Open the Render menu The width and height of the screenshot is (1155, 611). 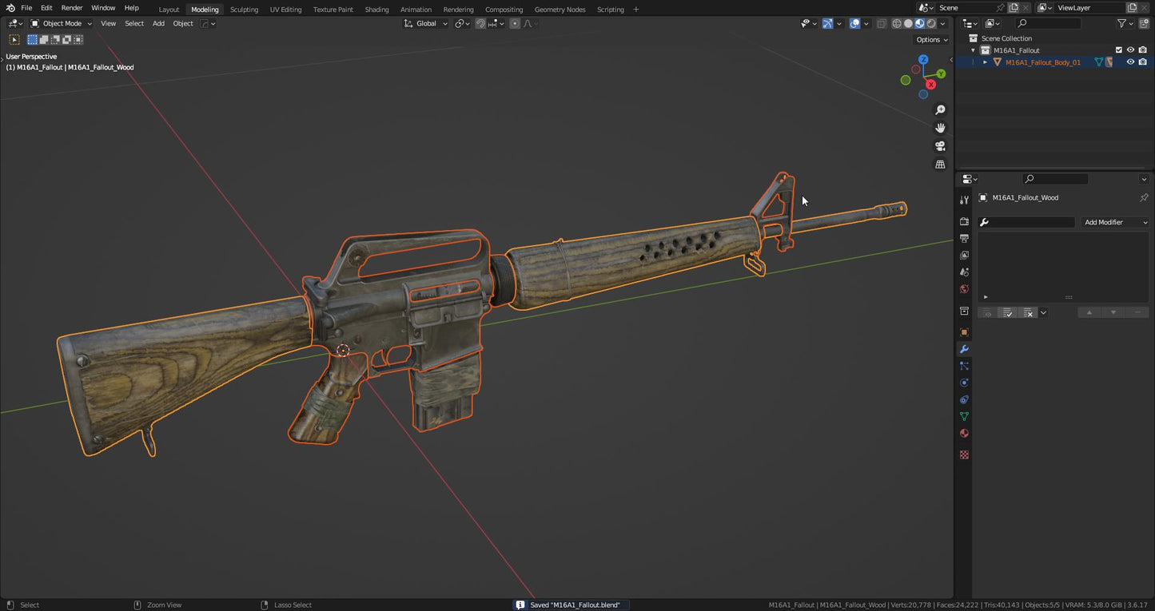click(71, 7)
